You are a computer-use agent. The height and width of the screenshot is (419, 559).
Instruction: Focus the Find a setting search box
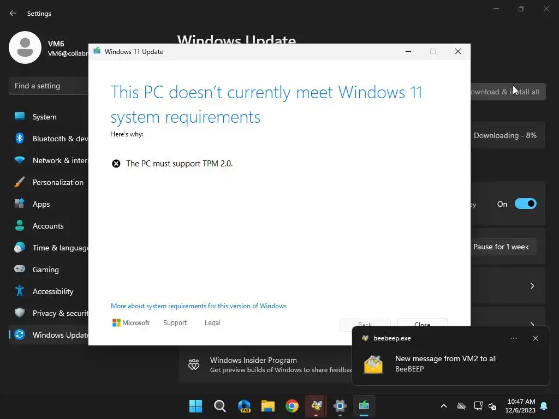[49, 86]
